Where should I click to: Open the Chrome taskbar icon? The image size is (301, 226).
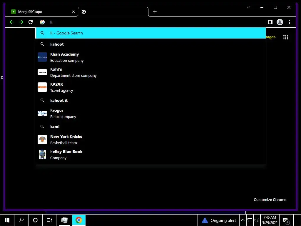[79, 220]
